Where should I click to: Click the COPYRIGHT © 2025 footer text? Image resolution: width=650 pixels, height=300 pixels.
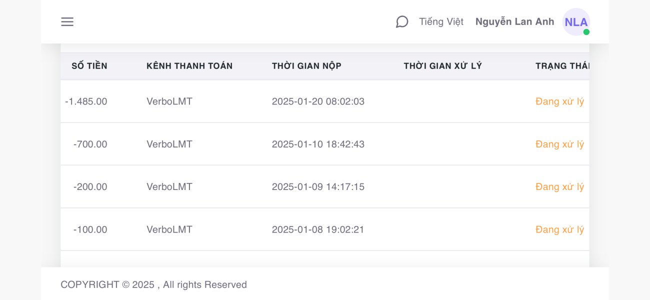(153, 284)
